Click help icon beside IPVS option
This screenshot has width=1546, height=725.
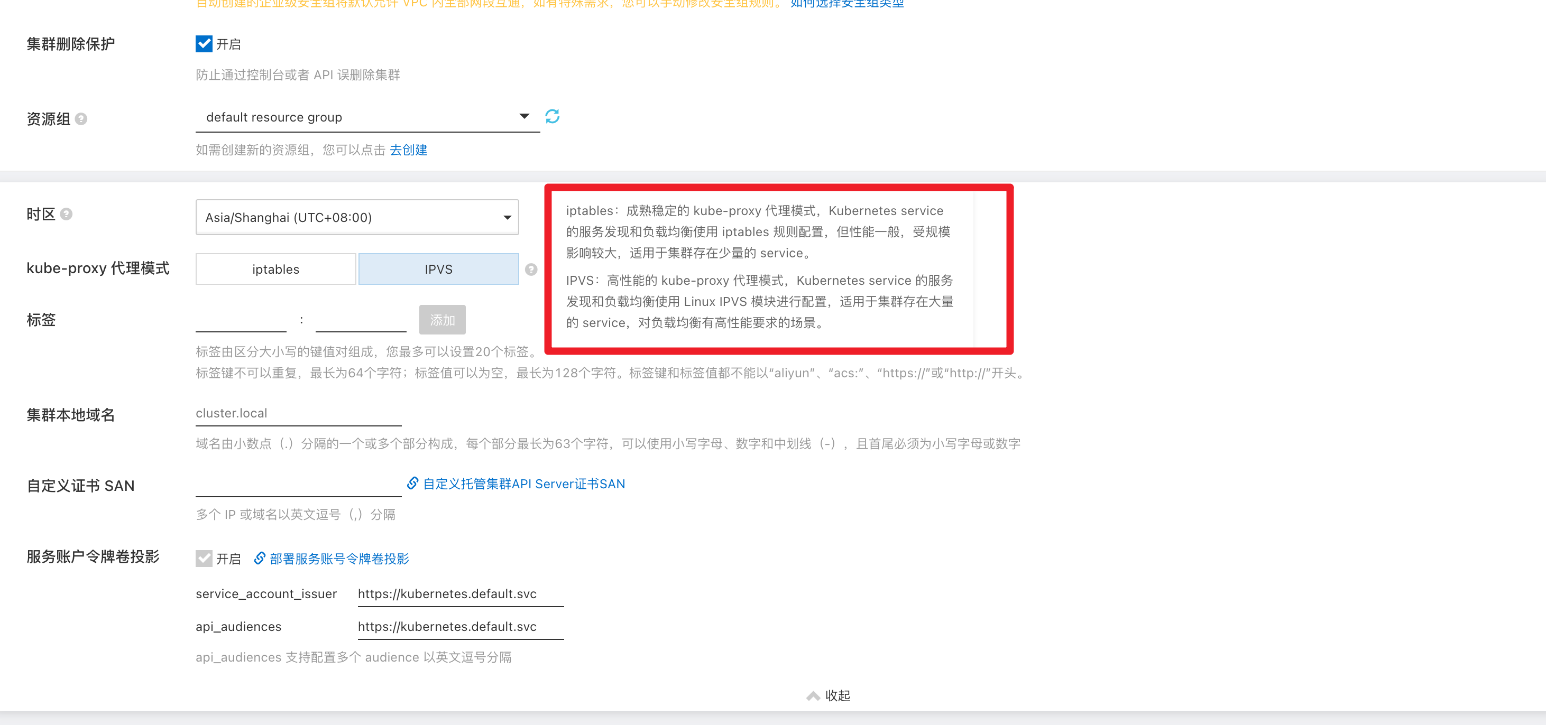(x=530, y=269)
